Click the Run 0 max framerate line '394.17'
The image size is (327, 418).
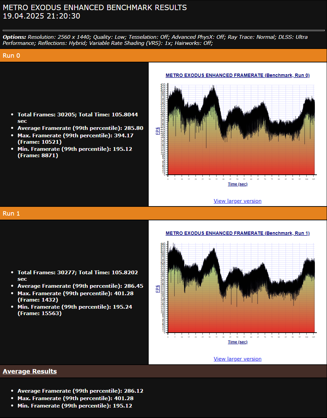tap(76, 139)
